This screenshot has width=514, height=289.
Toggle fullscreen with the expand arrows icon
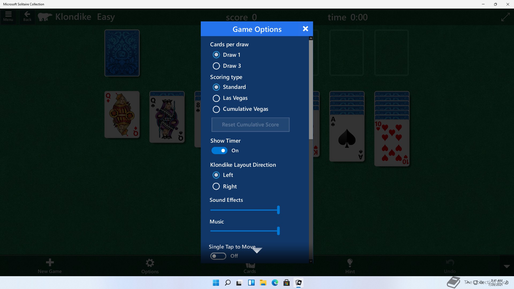coord(505,17)
